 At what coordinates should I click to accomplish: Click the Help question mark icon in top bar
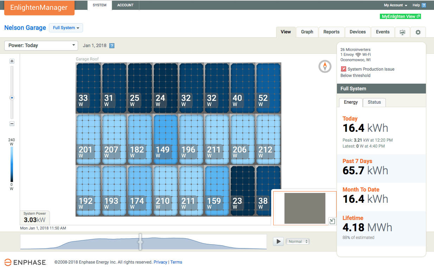pos(424,5)
